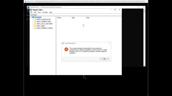The height and width of the screenshot is (96, 172).
Task: Select the HKEY_LOCAL_MACHINE key
Action: pyautogui.click(x=44, y=24)
